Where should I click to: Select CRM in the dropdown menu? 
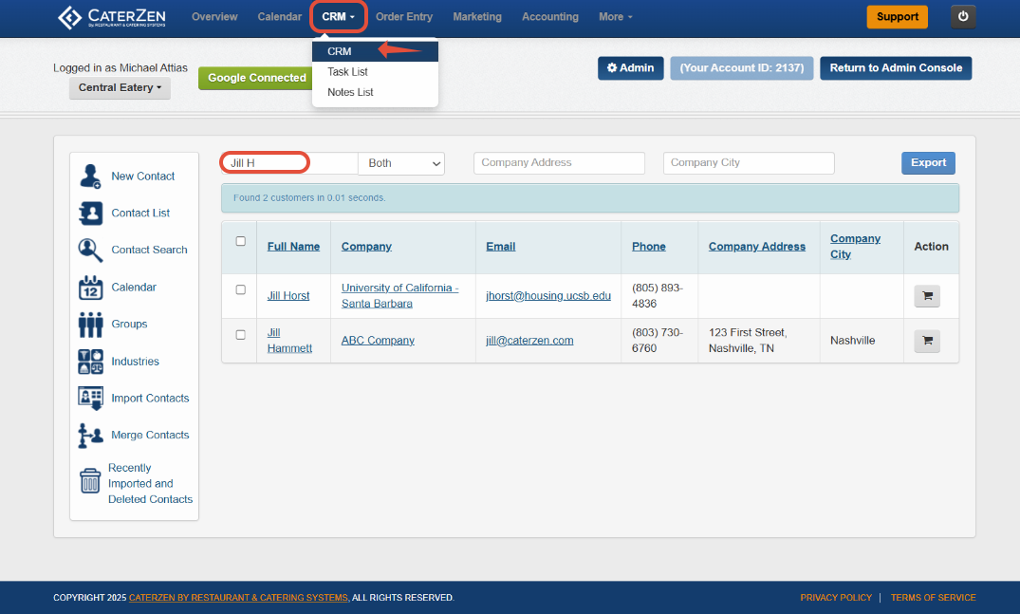376,51
